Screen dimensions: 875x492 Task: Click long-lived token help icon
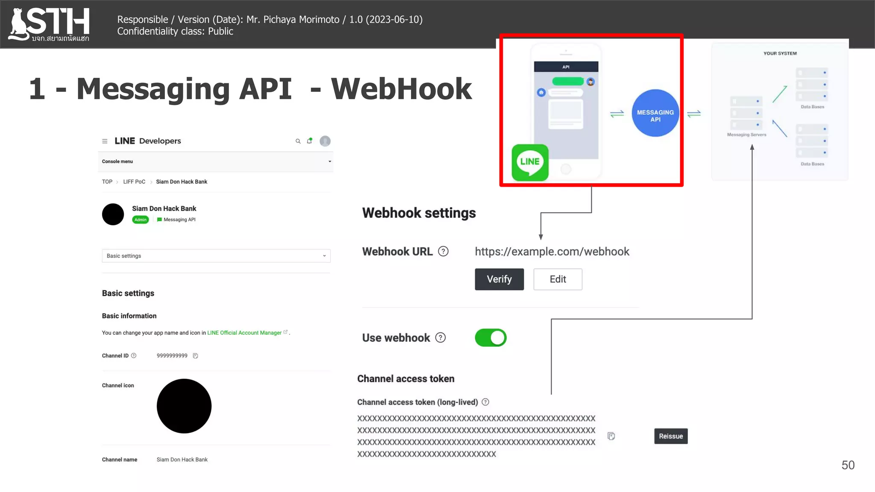click(485, 402)
